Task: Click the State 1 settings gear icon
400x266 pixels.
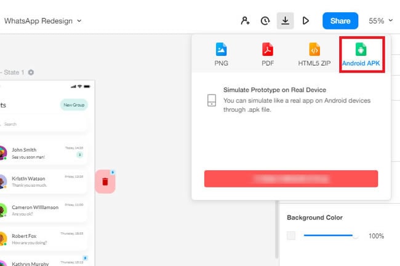Action: (31, 72)
